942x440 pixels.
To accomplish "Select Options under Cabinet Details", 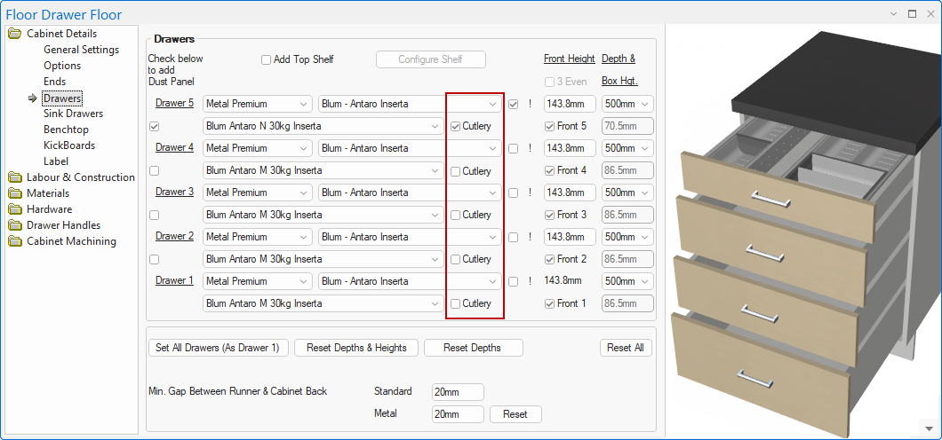I will (62, 66).
